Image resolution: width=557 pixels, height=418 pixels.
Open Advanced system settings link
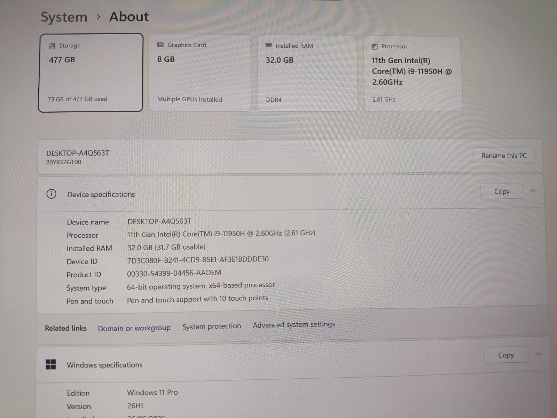[294, 324]
